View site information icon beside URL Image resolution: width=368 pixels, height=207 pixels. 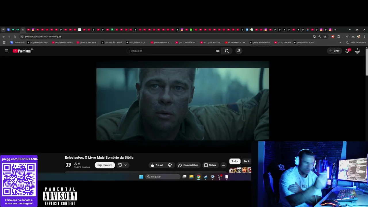[x=22, y=37]
